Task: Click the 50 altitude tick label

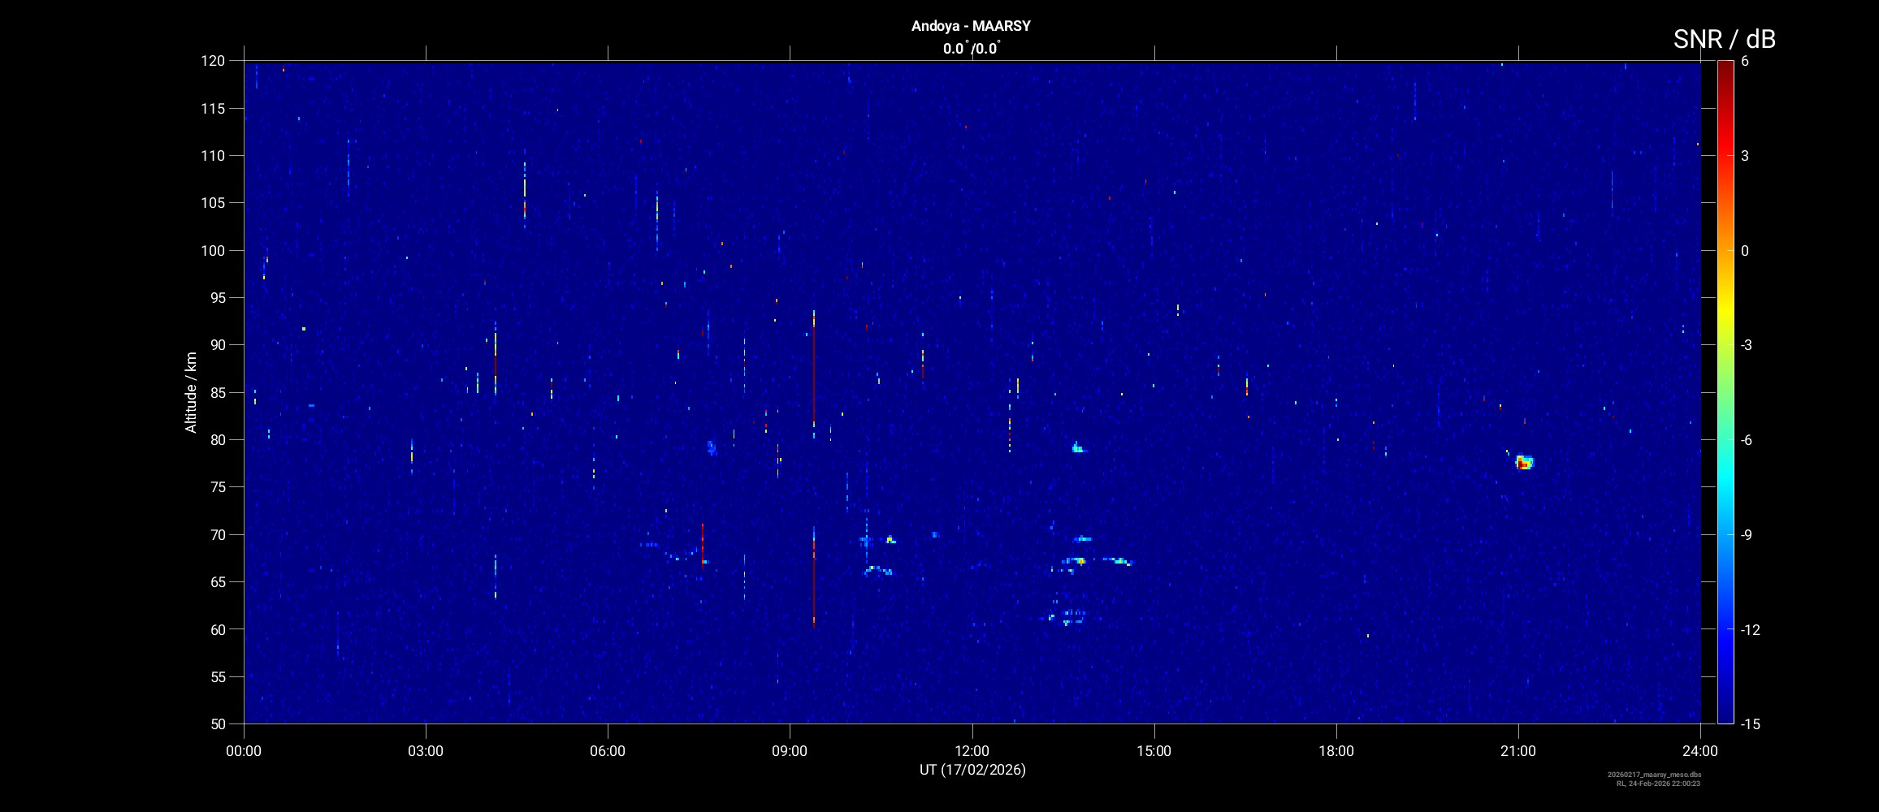Action: [216, 723]
